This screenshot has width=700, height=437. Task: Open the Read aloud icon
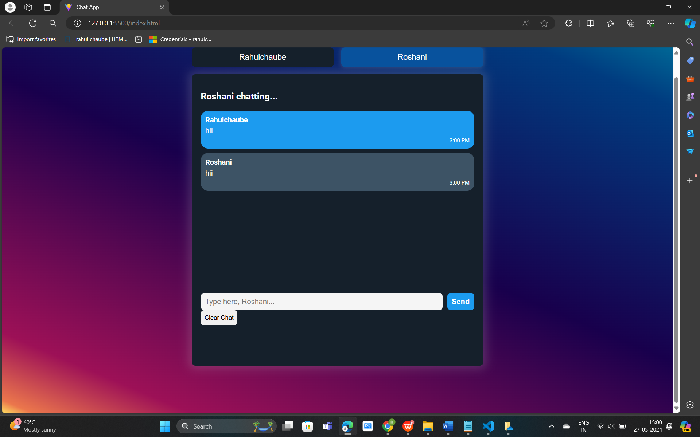tap(526, 23)
